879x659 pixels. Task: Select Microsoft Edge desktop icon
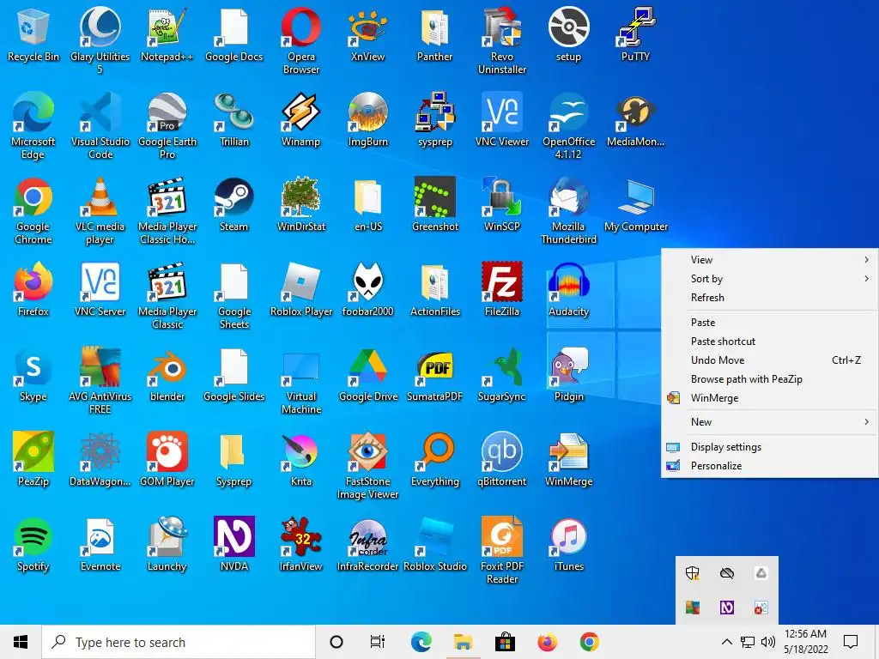(x=33, y=125)
